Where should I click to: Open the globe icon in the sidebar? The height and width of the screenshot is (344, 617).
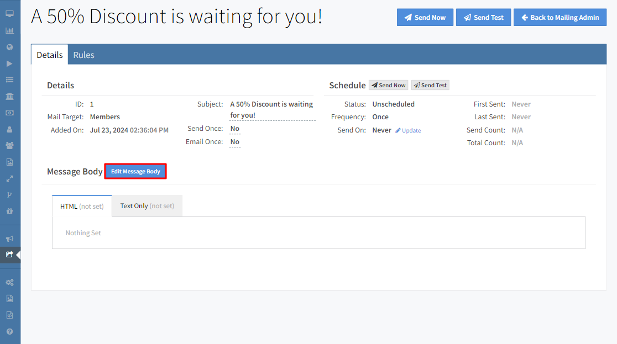(9, 47)
